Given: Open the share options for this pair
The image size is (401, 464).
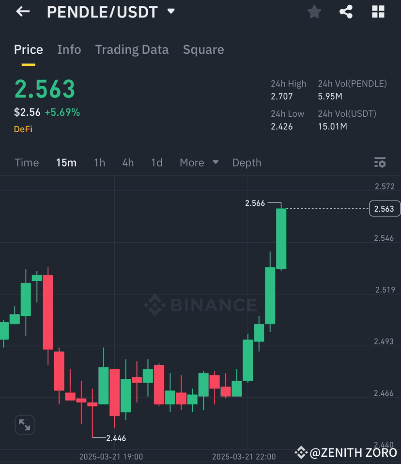Looking at the screenshot, I should pyautogui.click(x=346, y=12).
